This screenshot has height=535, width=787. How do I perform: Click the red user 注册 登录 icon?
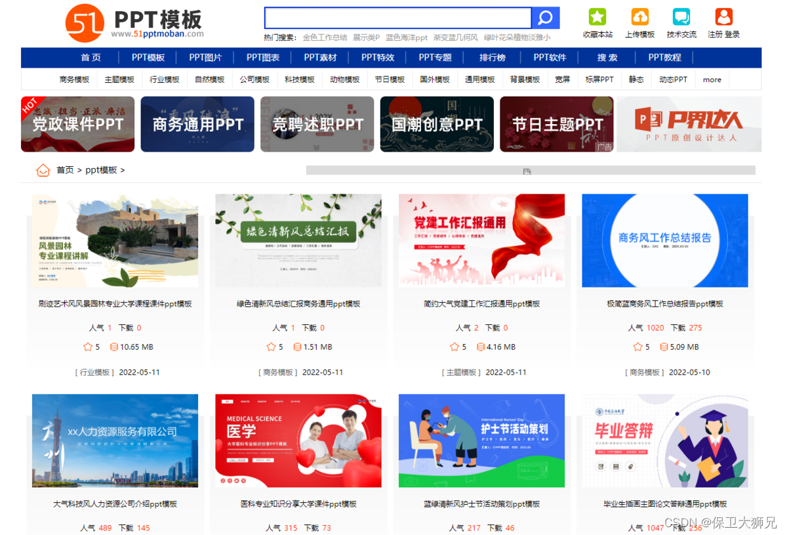click(x=723, y=17)
